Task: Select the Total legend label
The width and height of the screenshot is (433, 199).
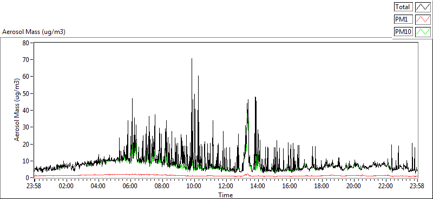Action: click(403, 6)
